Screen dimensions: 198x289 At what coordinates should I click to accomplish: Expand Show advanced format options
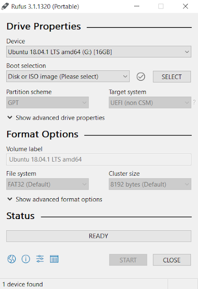coord(55,200)
